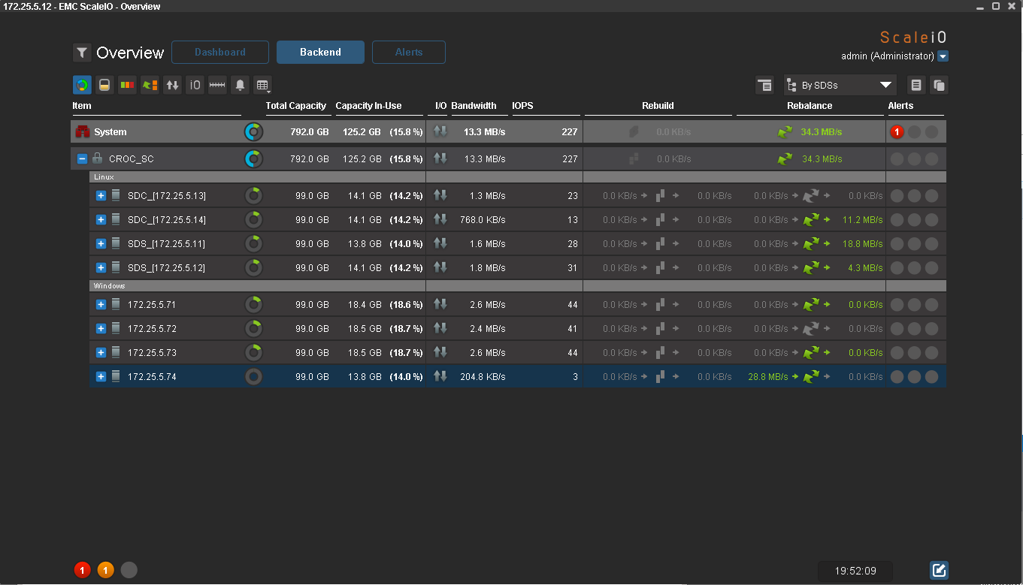Open the edit/notes icon at bottom right

[939, 570]
